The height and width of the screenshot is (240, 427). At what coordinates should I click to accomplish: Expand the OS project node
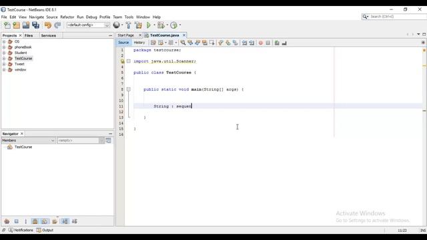4,41
